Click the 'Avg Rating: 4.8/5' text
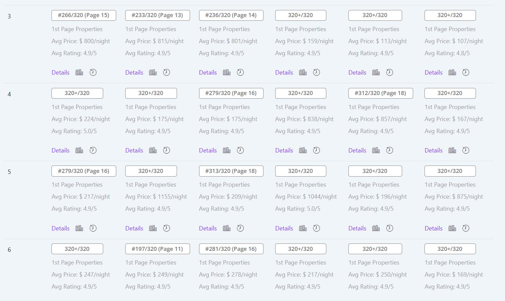The width and height of the screenshot is (505, 301). point(447,53)
